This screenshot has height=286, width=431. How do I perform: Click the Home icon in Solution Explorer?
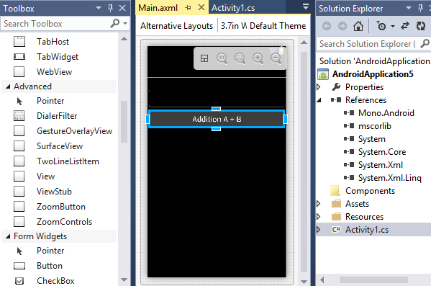358,26
